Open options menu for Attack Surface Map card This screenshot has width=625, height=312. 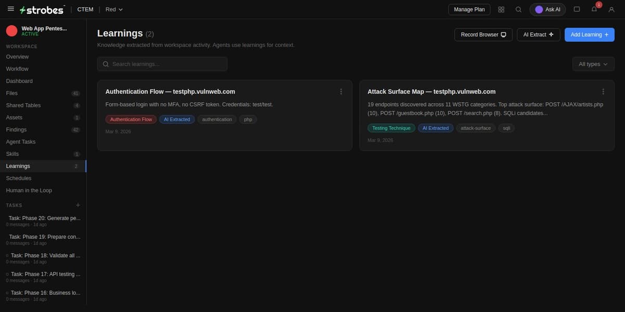click(603, 92)
